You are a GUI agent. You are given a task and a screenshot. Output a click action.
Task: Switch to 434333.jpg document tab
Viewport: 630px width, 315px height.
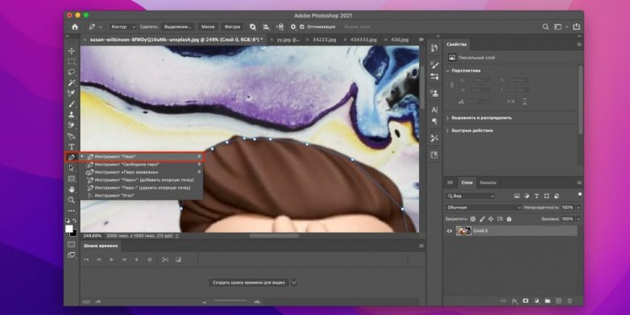tap(363, 39)
